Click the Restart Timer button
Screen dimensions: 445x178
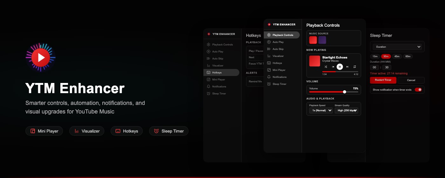[383, 80]
